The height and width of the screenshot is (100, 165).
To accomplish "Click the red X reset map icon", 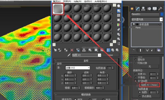I will click(72, 50).
